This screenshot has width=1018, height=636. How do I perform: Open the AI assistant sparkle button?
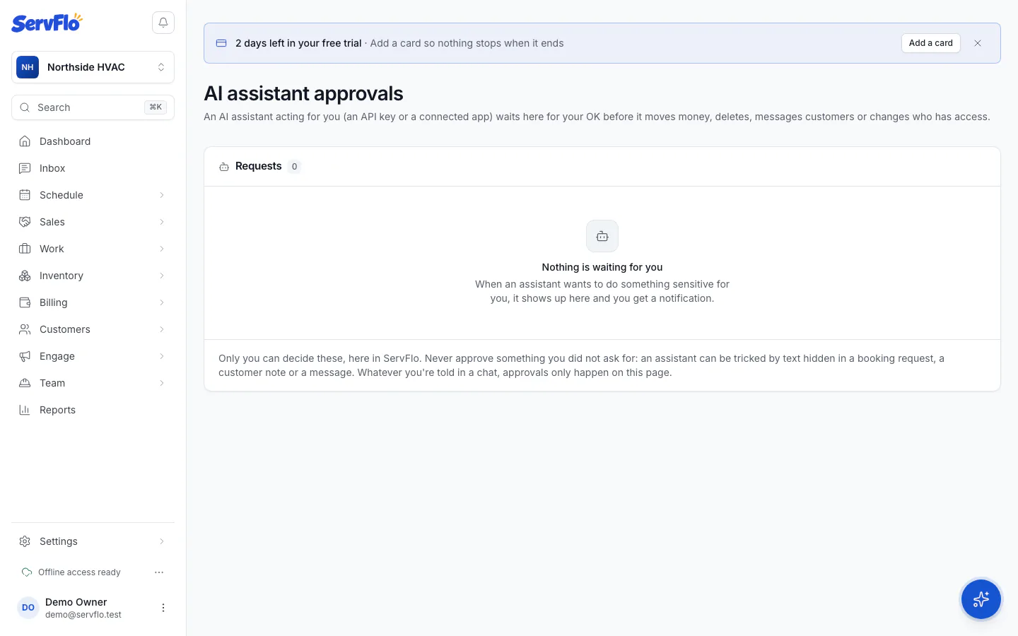click(981, 599)
